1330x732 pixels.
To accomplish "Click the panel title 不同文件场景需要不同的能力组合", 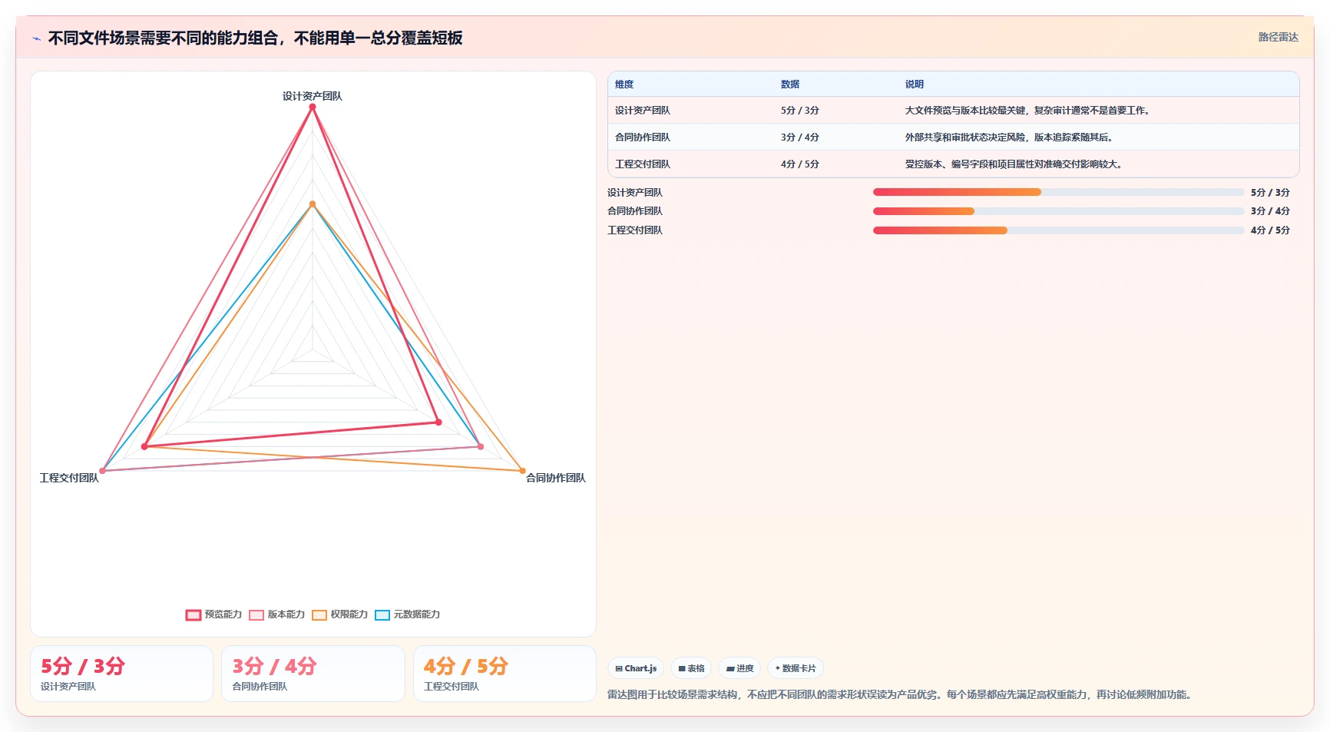I will tap(255, 38).
